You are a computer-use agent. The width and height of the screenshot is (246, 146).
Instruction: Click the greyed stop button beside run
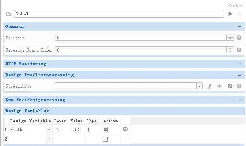pos(239,14)
